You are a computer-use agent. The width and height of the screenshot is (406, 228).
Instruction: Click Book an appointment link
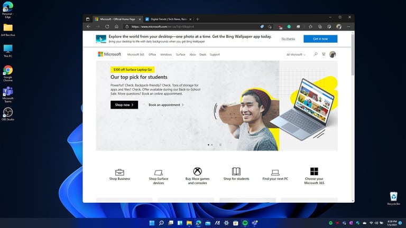(166, 104)
